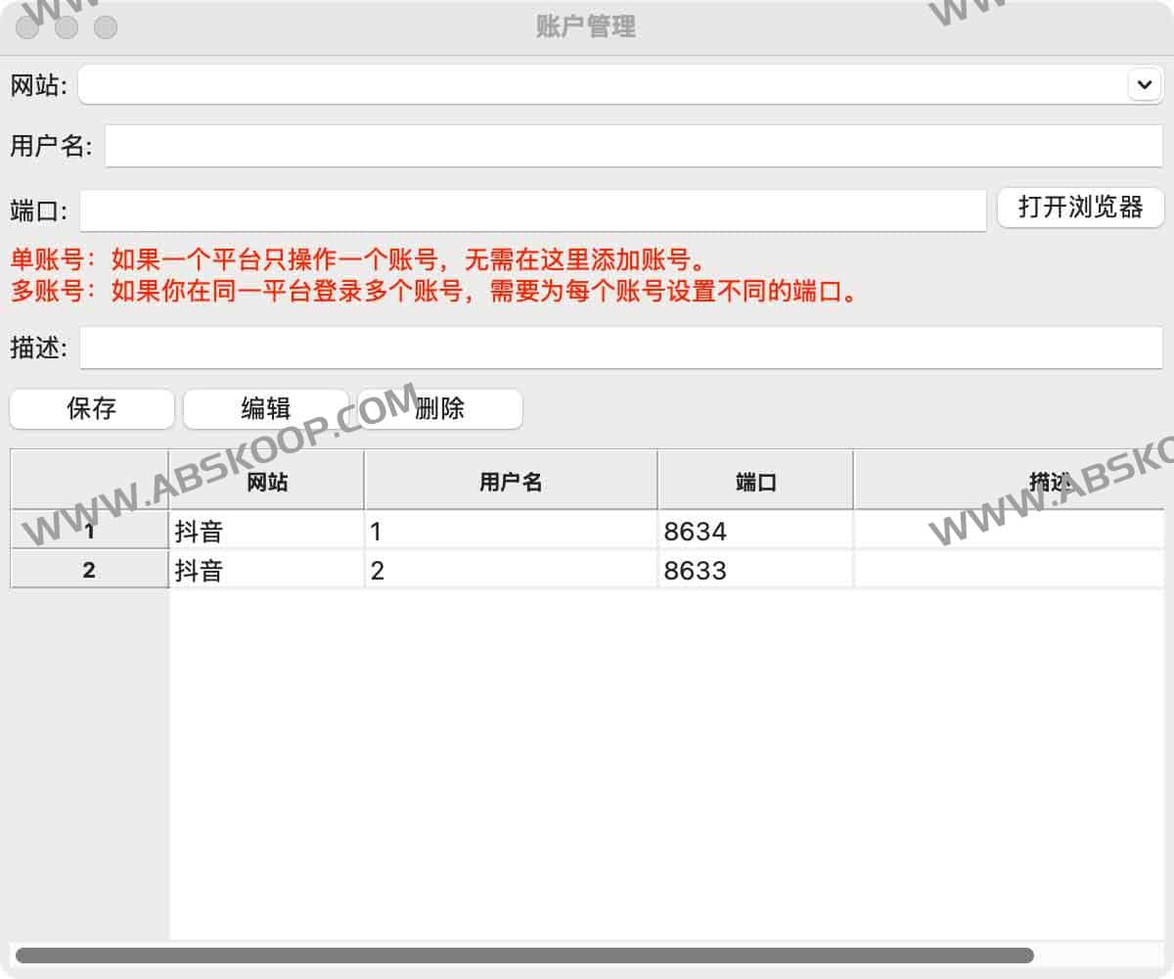Click the 编辑 button
Screen dimensions: 1174x979
[x=266, y=409]
